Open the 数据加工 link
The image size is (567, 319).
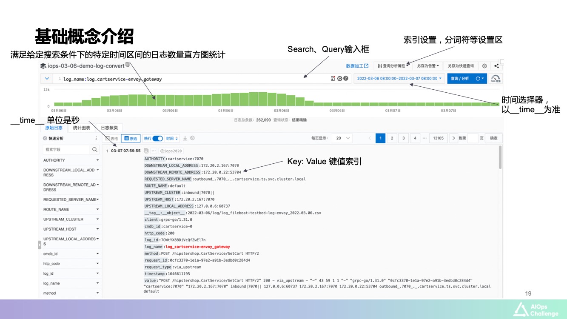(357, 66)
